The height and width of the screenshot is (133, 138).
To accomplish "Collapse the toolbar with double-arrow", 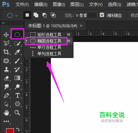I will pos(3,23).
